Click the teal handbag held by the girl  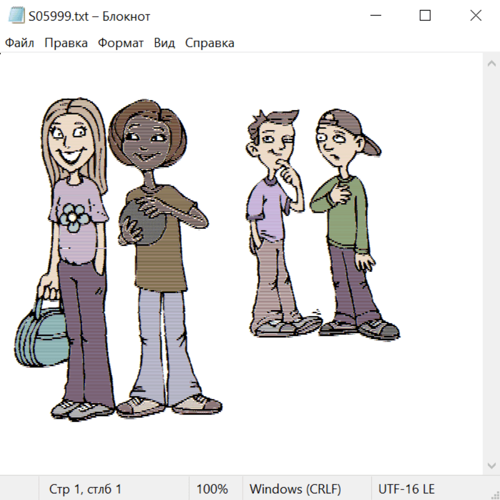(40, 340)
